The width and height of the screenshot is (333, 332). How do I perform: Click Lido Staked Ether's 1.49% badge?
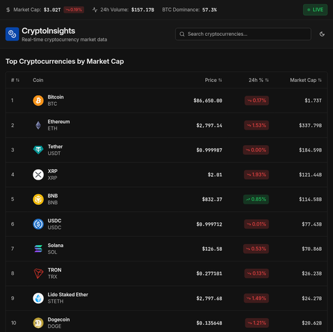coord(256,298)
